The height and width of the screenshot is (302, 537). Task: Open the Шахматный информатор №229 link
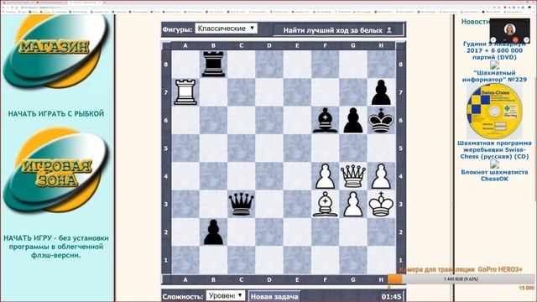tap(494, 76)
